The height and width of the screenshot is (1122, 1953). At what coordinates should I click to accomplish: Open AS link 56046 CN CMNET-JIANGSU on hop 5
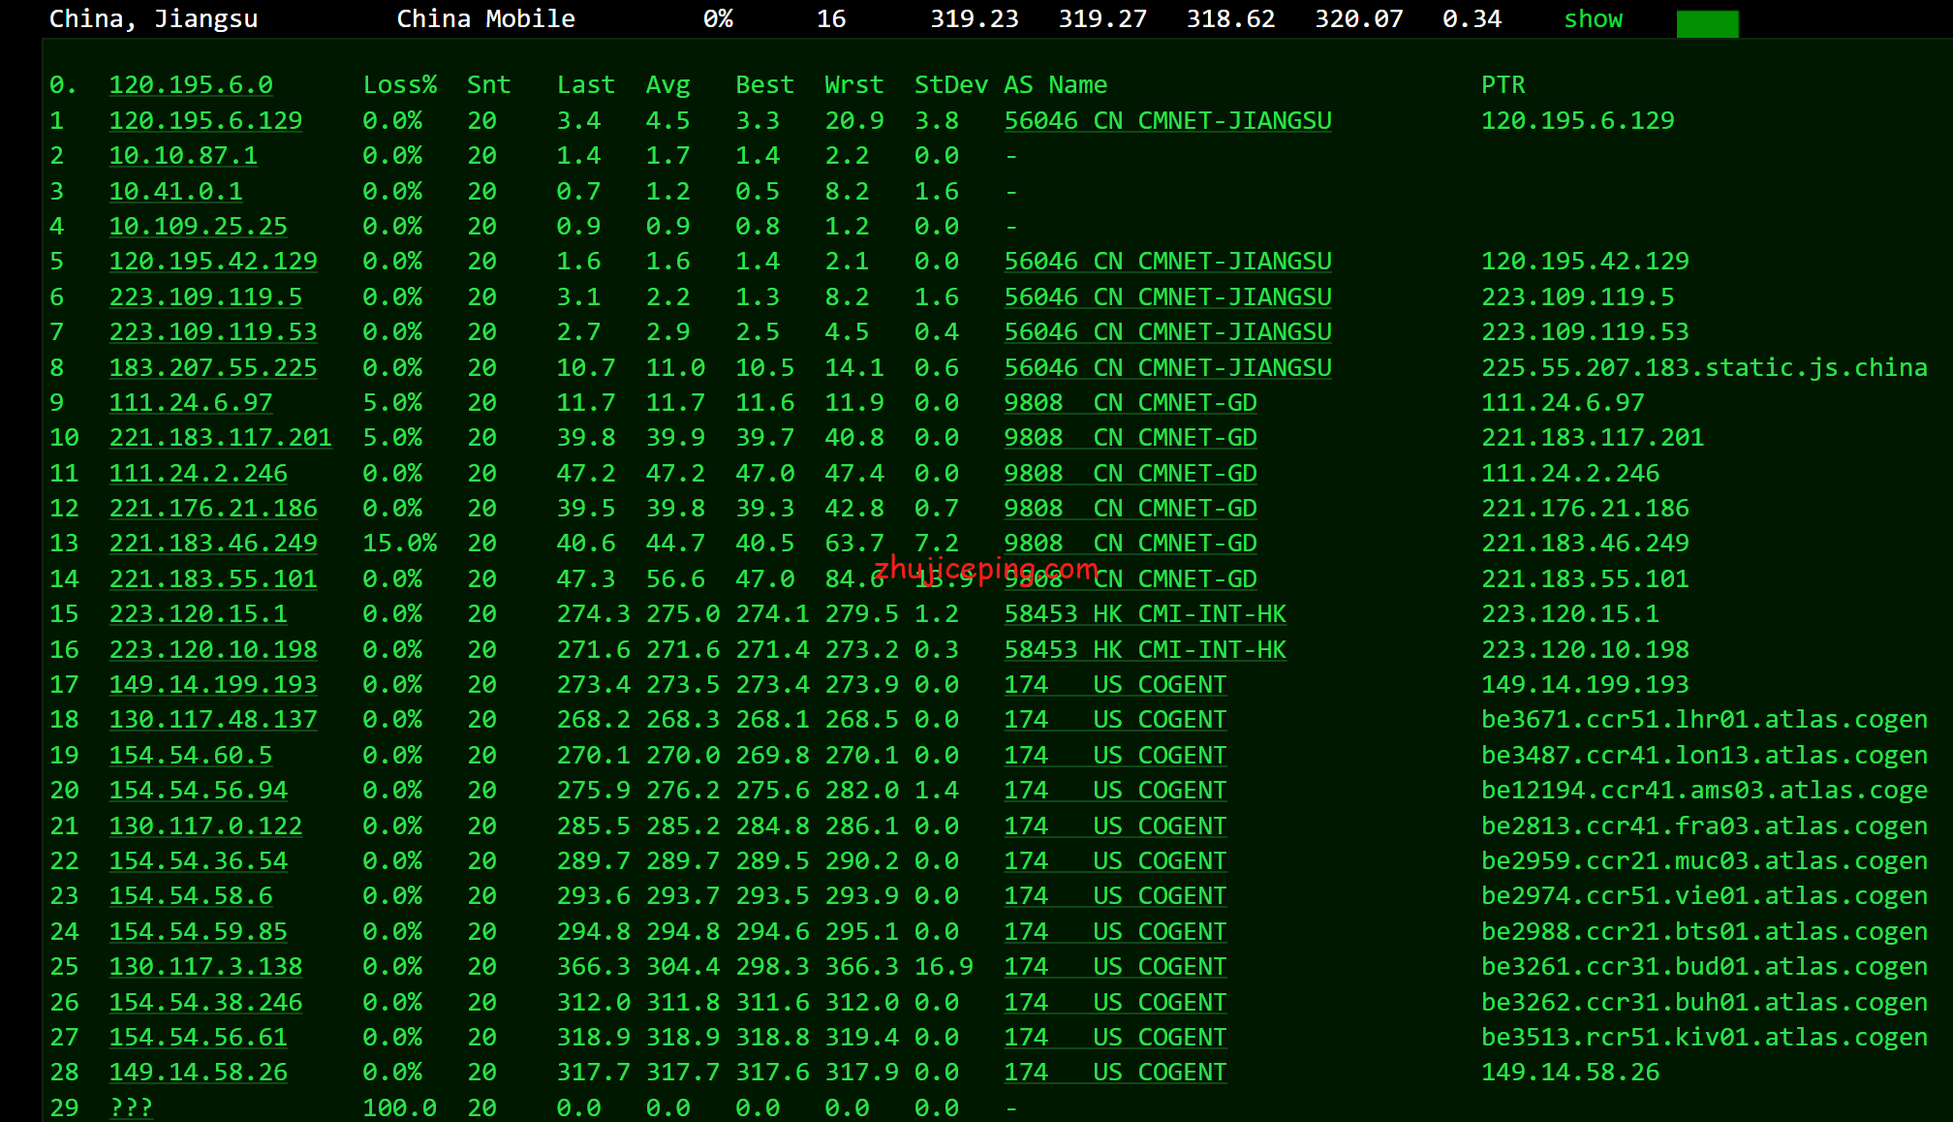point(1167,261)
